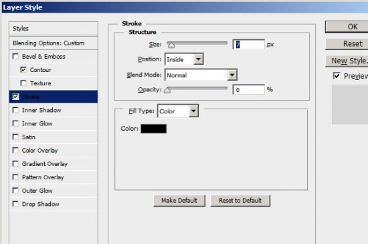Turn on the Outer Glow checkbox
The width and height of the screenshot is (368, 244).
click(x=15, y=191)
